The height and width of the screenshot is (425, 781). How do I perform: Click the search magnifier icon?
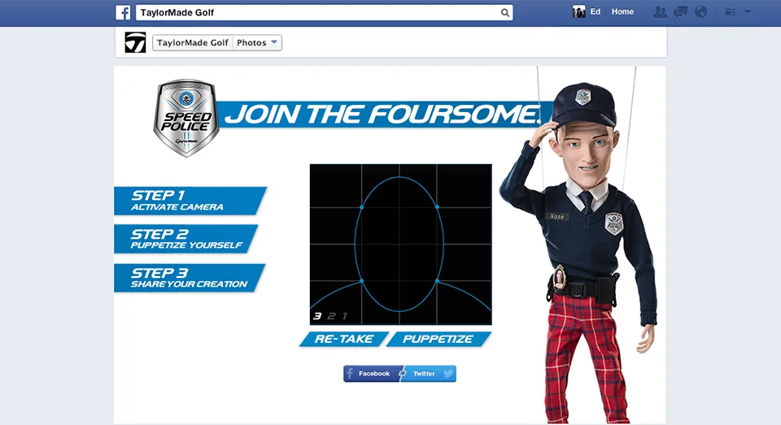click(505, 13)
